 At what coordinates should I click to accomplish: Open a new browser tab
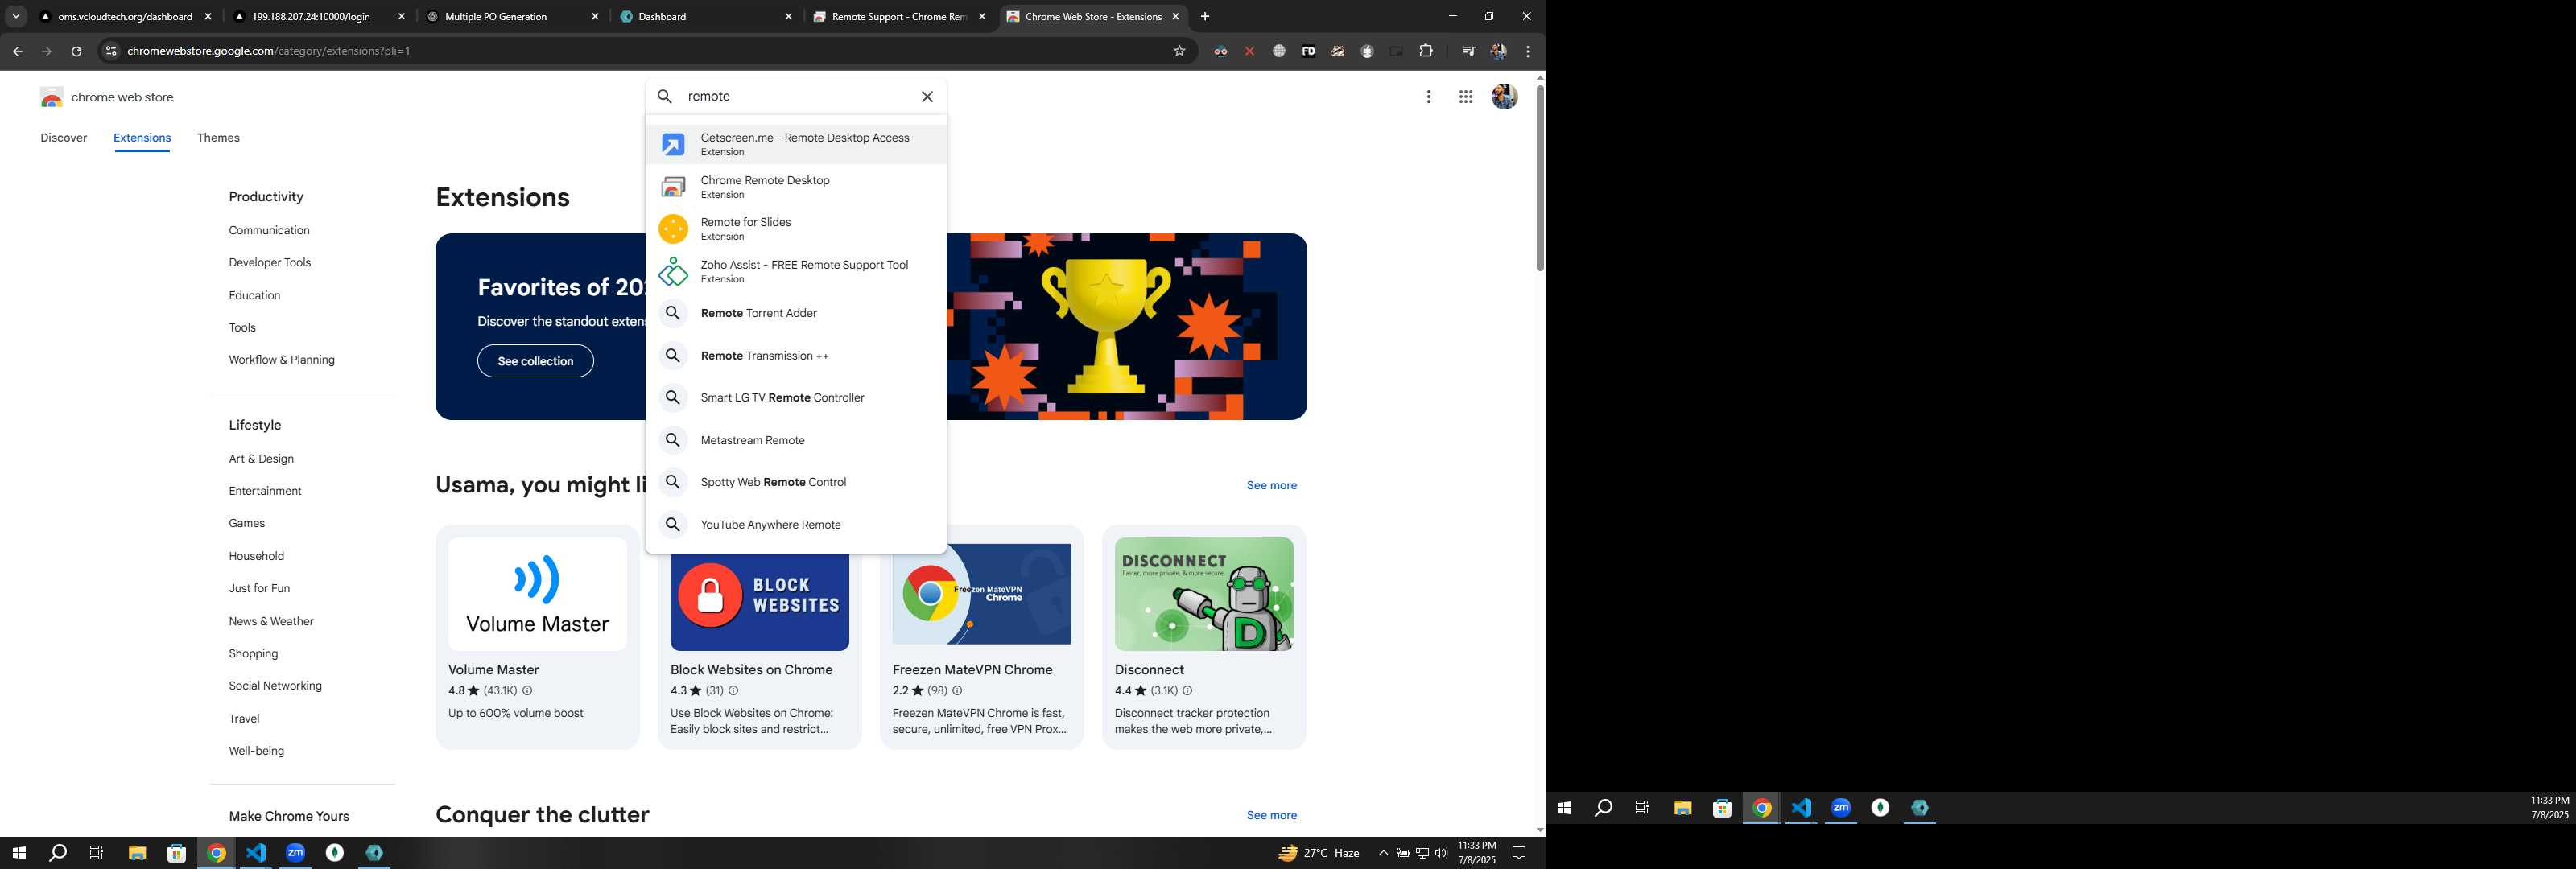click(x=1204, y=16)
